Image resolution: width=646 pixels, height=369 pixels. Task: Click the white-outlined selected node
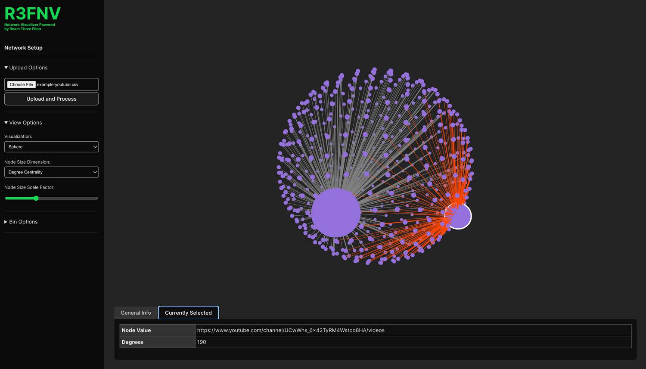[458, 216]
